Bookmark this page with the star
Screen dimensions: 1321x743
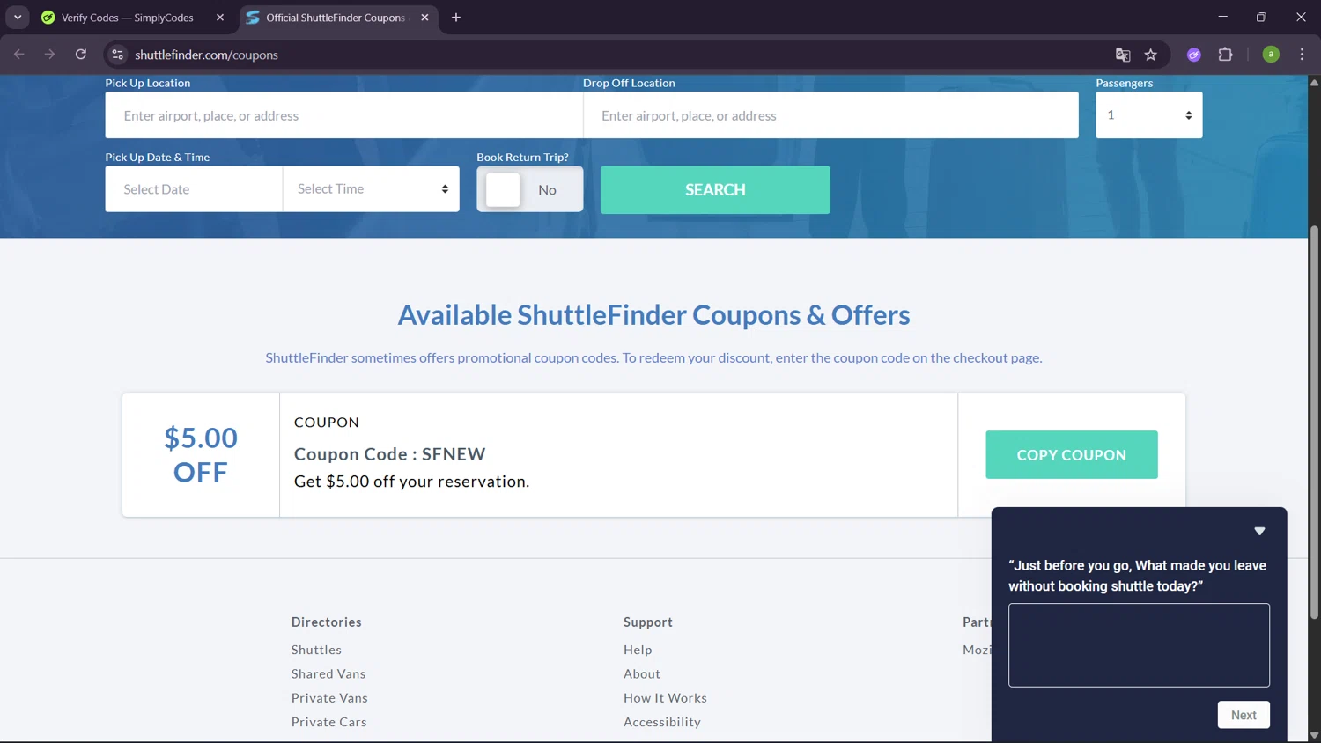click(1151, 55)
